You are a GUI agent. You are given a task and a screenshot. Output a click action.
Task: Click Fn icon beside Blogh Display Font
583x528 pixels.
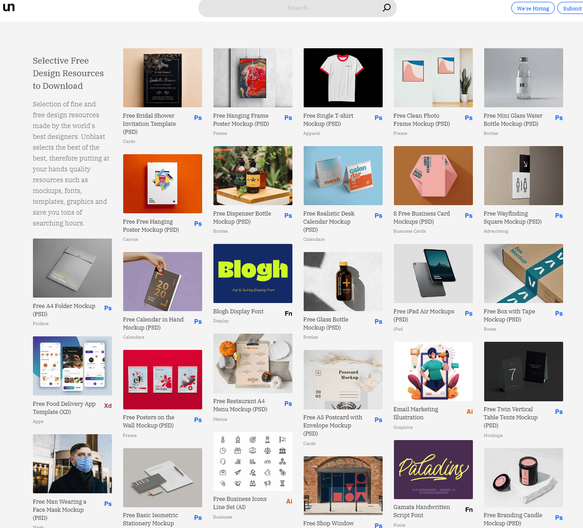288,313
